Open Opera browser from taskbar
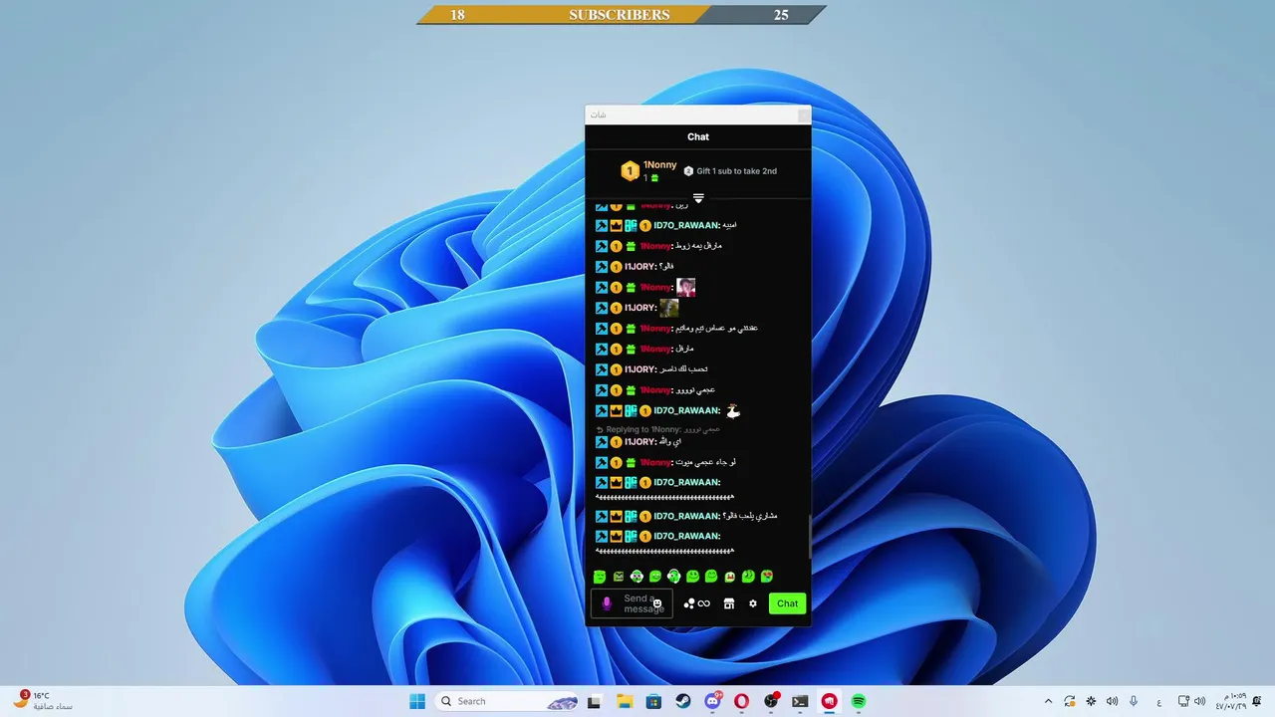The image size is (1275, 717). [x=741, y=701]
